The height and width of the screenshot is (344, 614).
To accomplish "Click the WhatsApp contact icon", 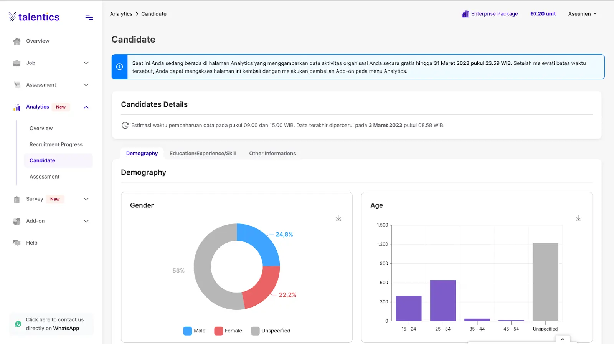I will click(18, 324).
